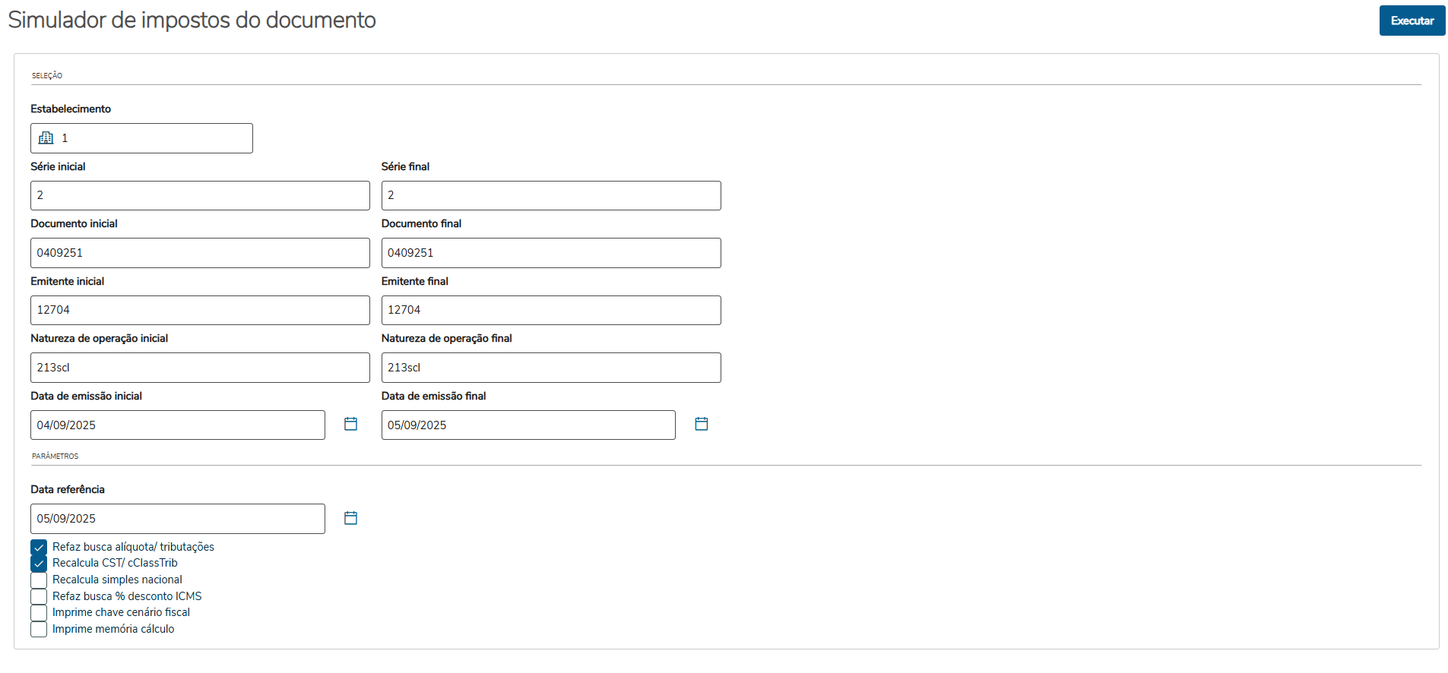Screen dimensions: 1448x673
Task: Select the Documento inicial input box
Action: tap(200, 253)
